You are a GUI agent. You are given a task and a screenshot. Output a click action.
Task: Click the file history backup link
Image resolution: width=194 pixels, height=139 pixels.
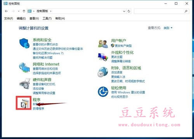click(x=58, y=49)
